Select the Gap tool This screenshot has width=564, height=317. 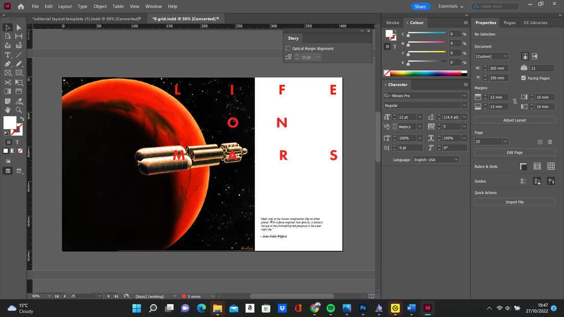tap(18, 36)
